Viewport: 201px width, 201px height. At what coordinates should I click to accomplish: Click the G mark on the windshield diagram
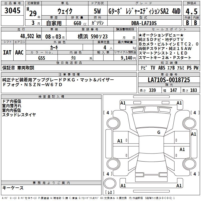(159, 132)
